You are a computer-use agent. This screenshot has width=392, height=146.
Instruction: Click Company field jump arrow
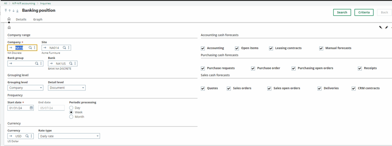tap(11, 48)
